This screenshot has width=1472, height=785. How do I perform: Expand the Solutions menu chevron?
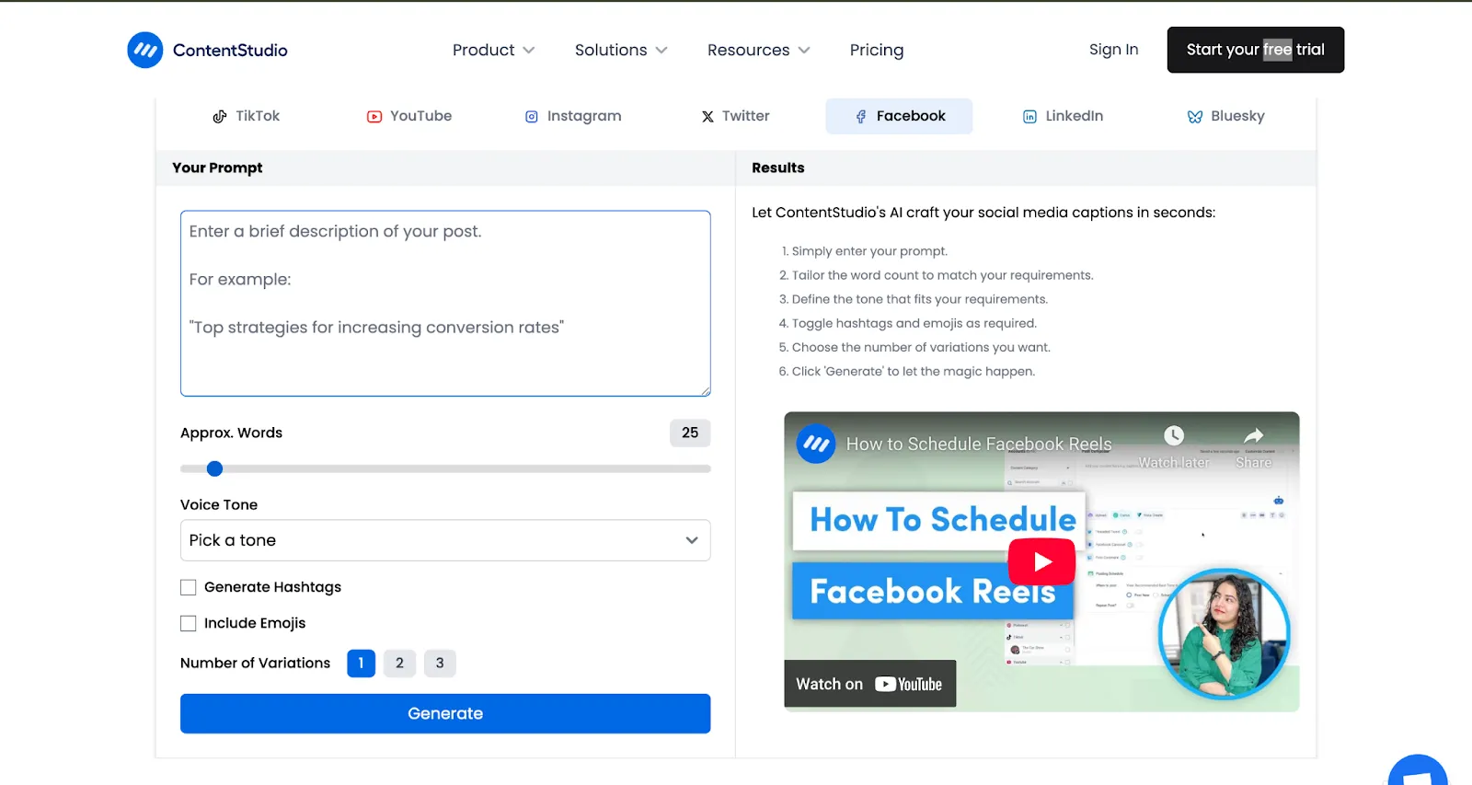(661, 51)
